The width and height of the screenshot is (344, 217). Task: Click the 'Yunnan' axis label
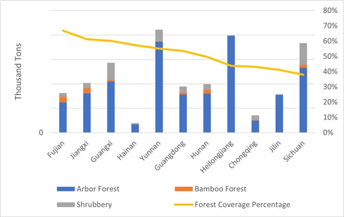150,151
